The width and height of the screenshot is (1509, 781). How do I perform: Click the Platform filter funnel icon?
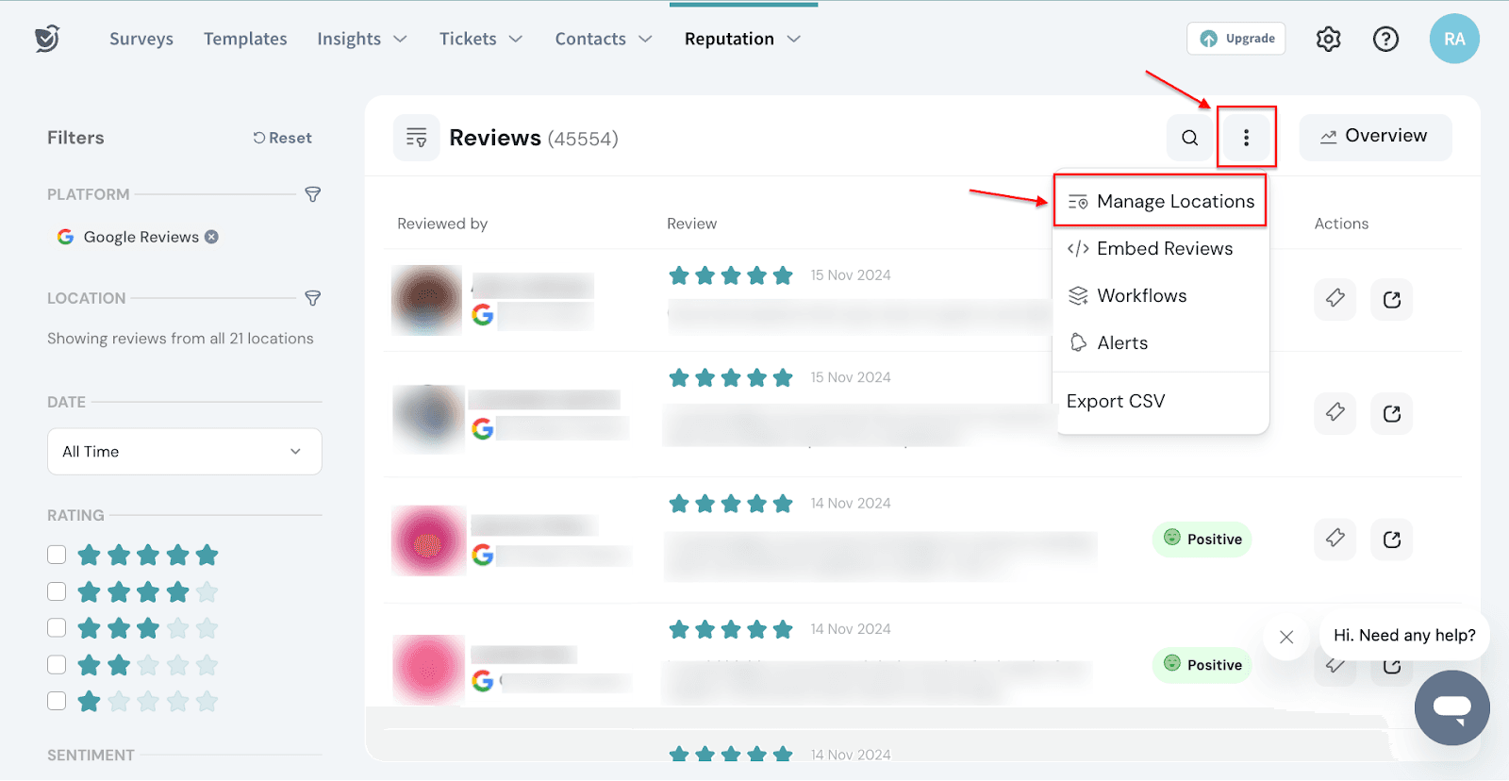tap(313, 194)
